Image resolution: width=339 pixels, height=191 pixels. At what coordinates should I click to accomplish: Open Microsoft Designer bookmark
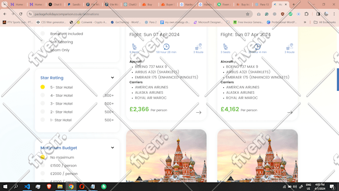tap(208, 22)
